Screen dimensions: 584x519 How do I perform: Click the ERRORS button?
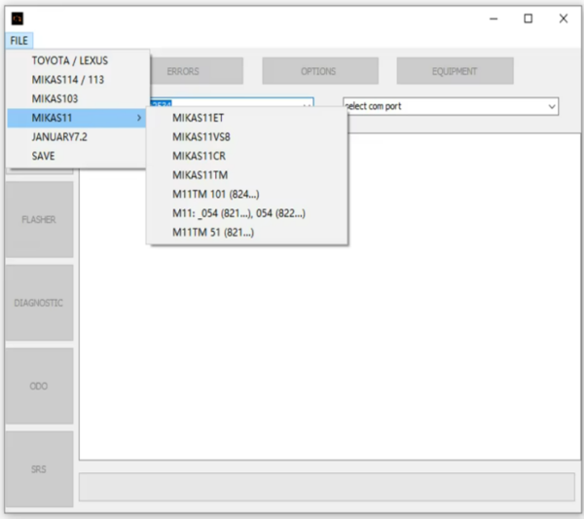click(197, 71)
